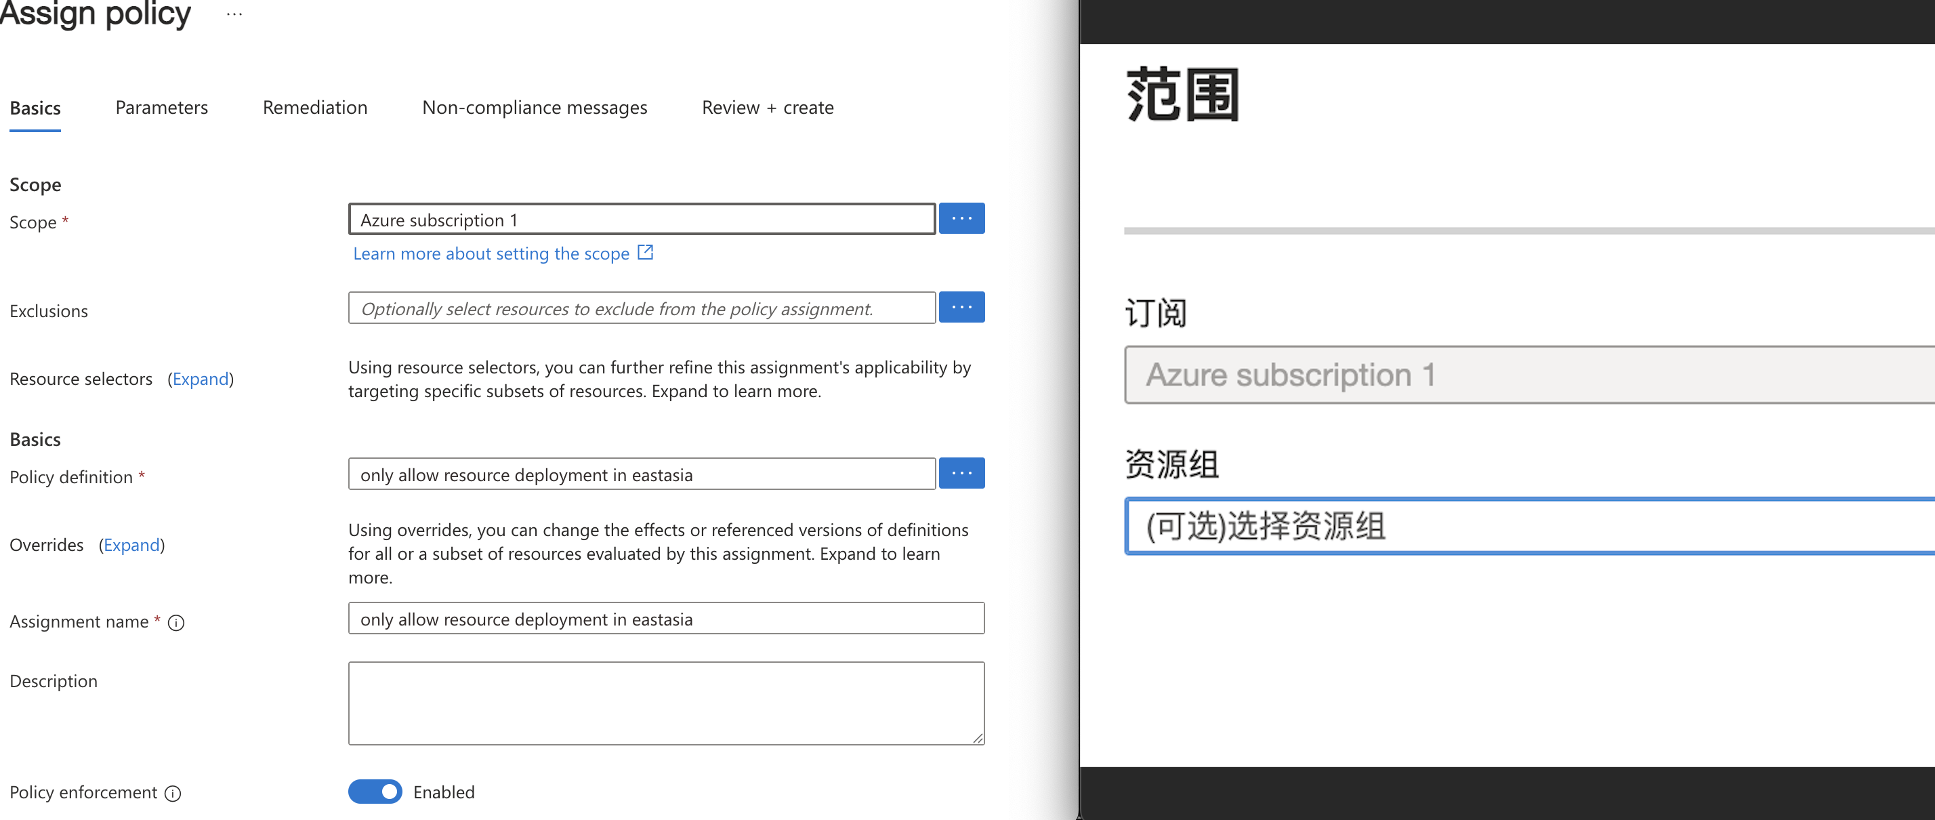The height and width of the screenshot is (820, 1935).
Task: Click into the Description text area
Action: click(665, 703)
